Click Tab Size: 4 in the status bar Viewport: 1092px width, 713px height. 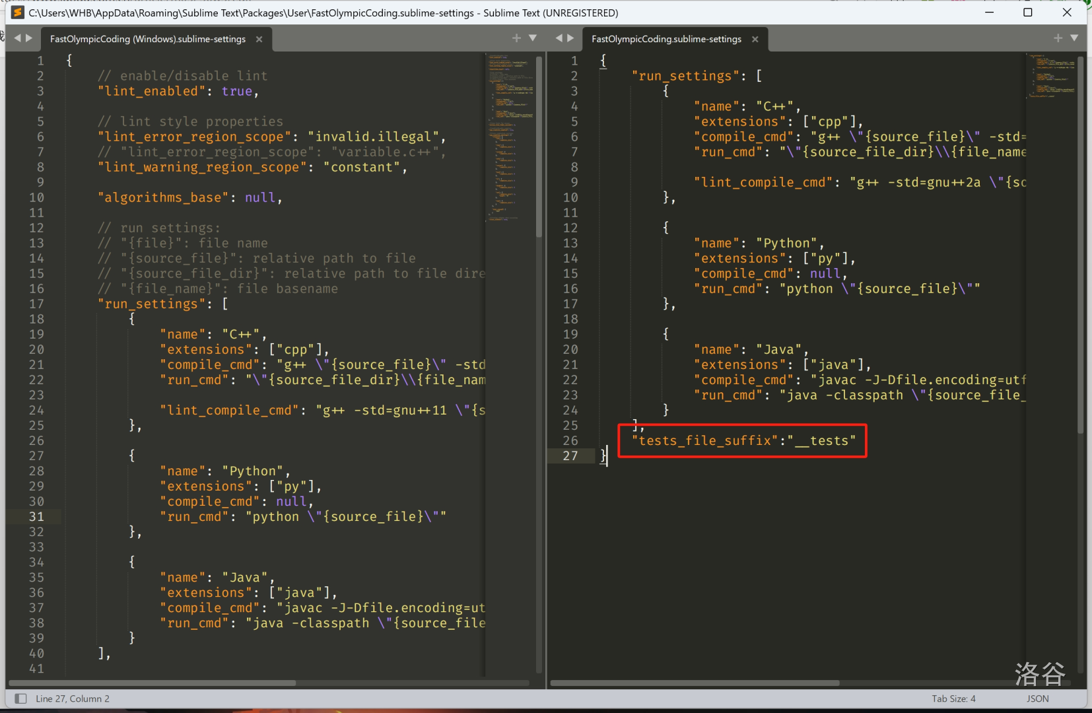953,698
